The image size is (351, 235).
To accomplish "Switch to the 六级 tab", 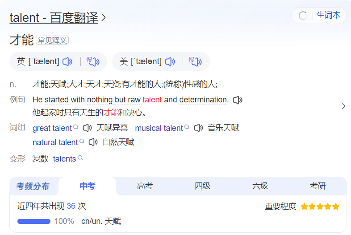I will coord(260,186).
